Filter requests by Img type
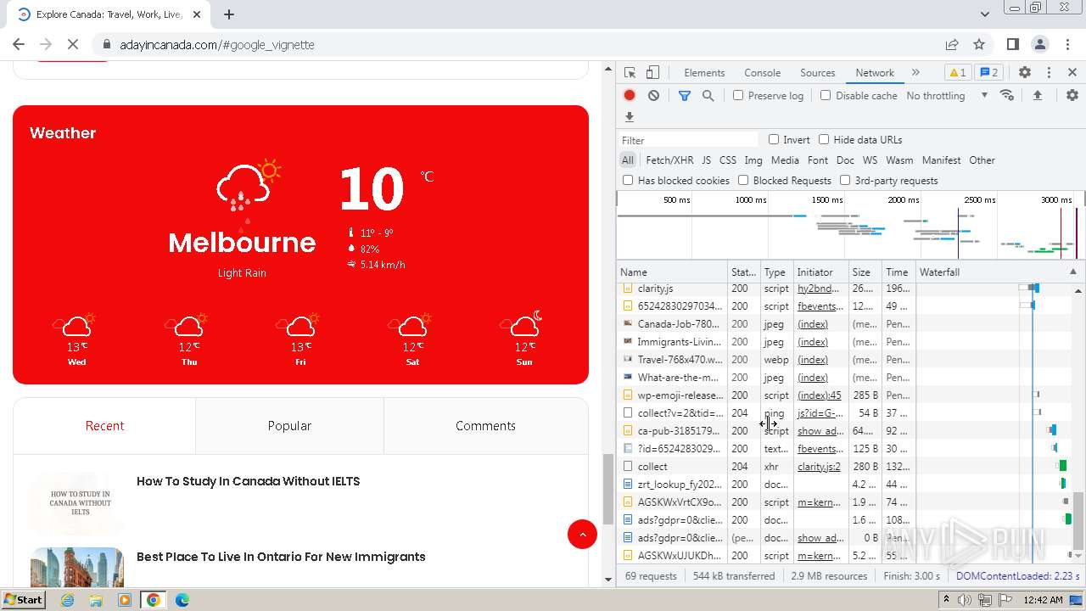 [x=753, y=160]
